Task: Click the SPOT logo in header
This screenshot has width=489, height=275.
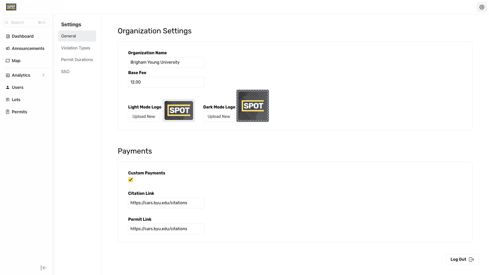Action: coord(11,7)
